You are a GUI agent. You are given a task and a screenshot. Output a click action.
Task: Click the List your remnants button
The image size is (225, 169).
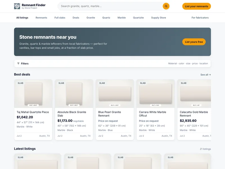click(x=196, y=6)
